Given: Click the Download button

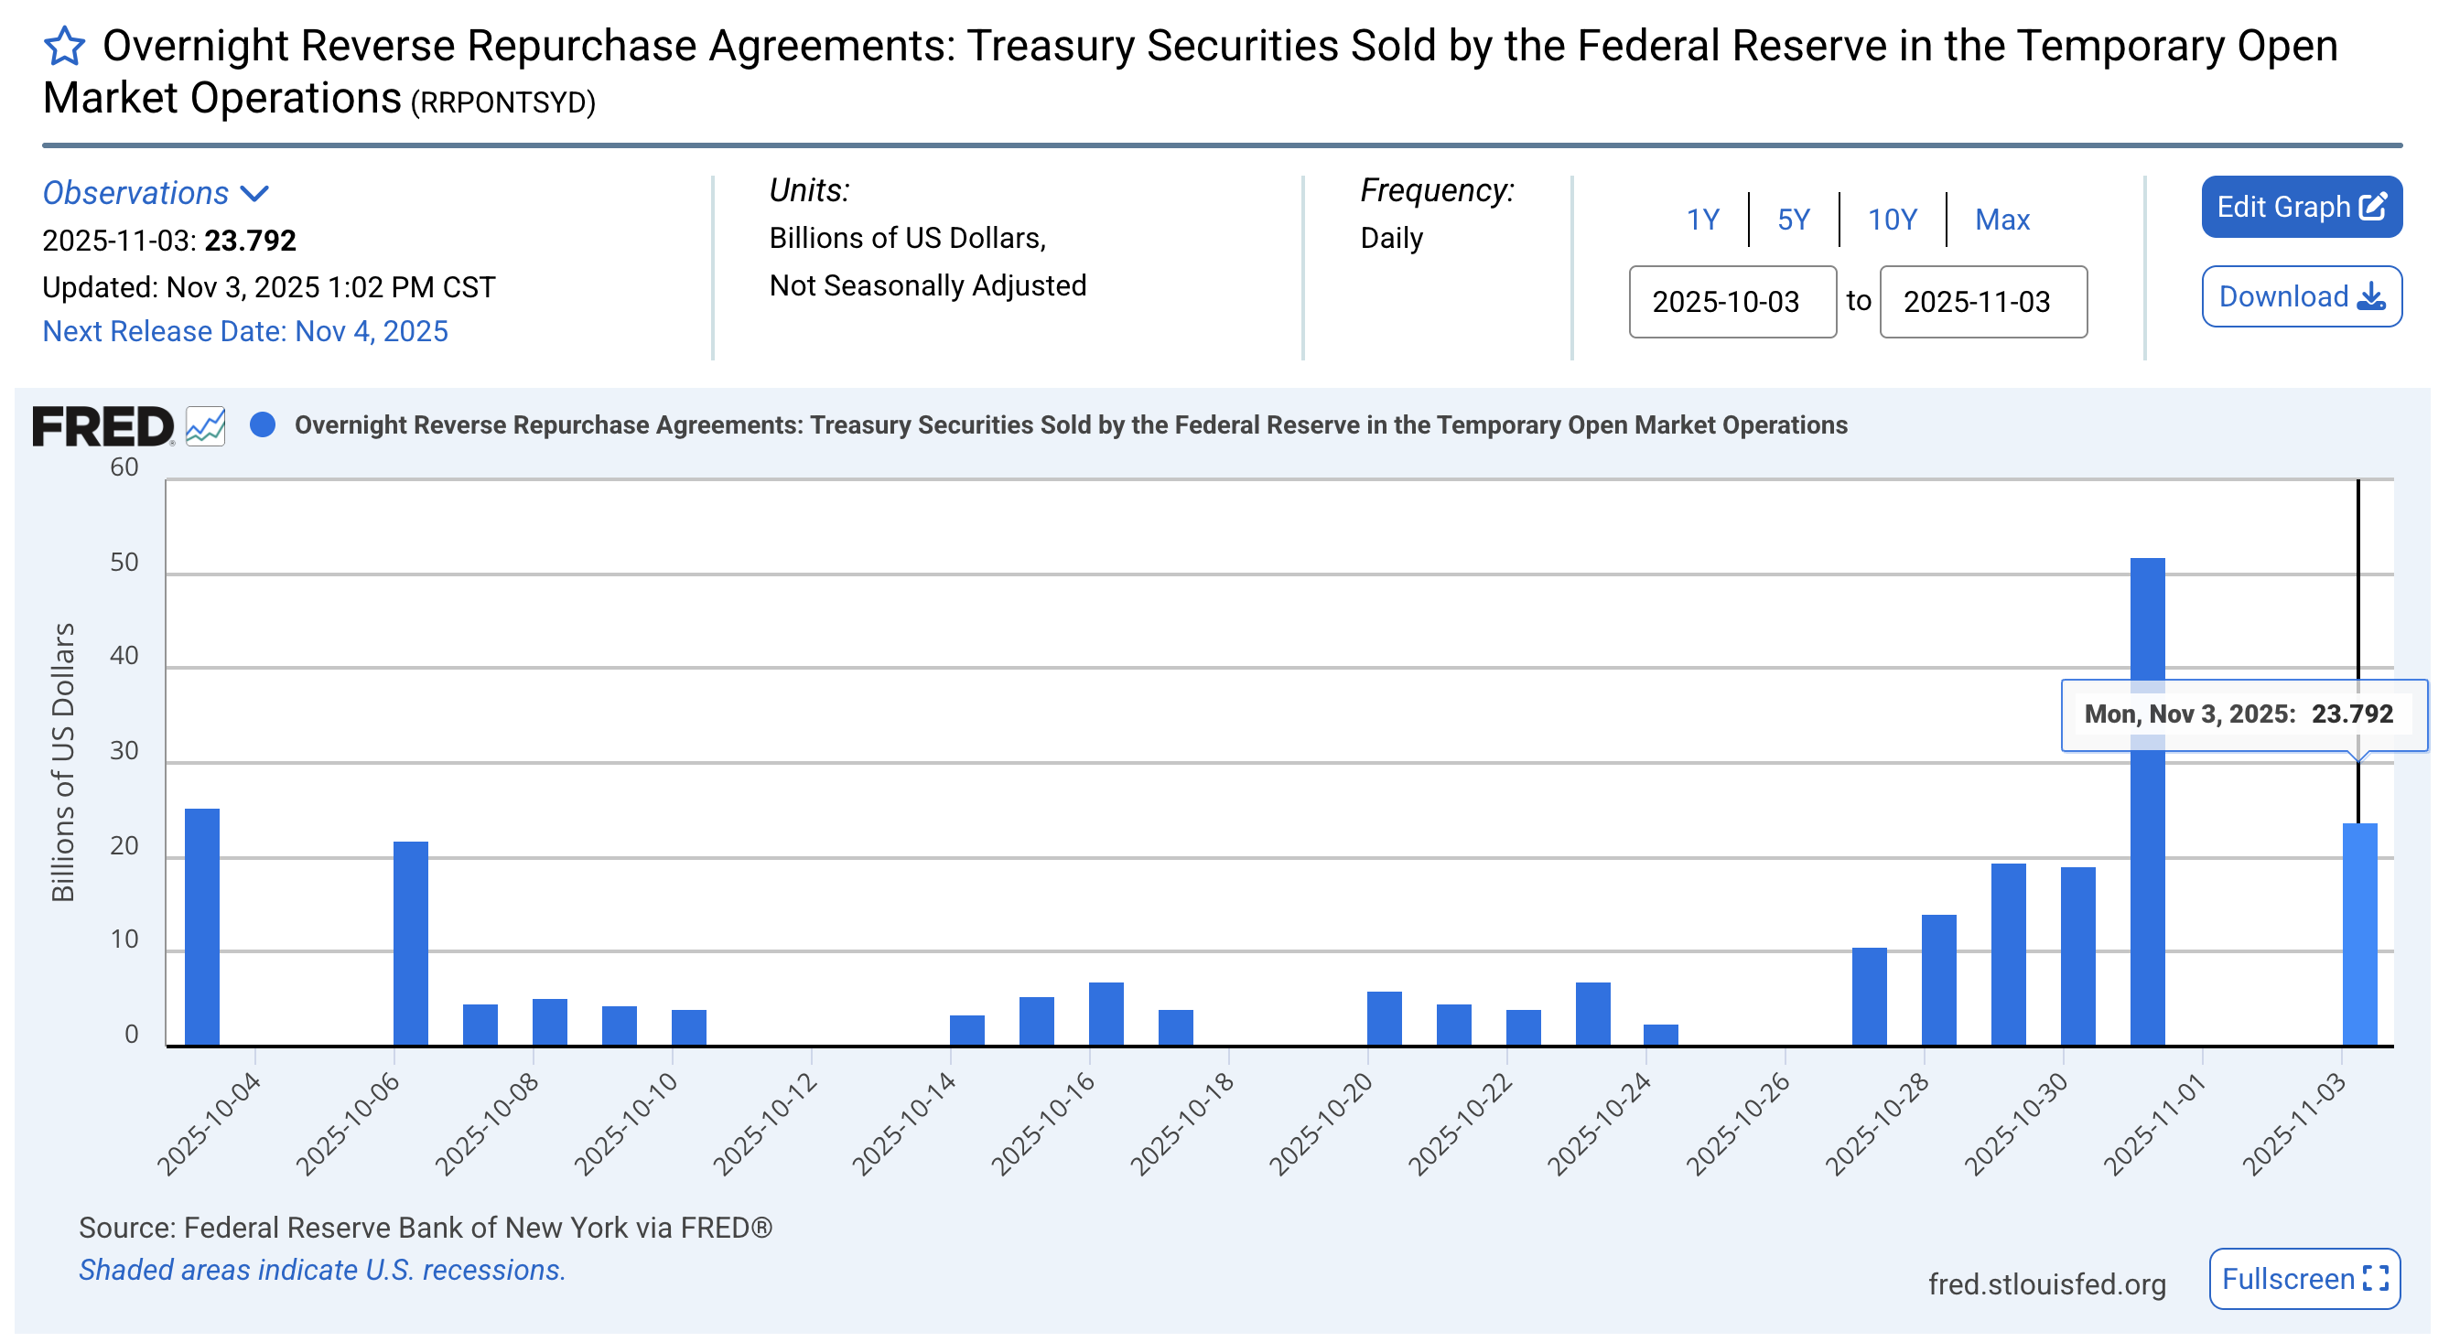Looking at the screenshot, I should (2302, 296).
